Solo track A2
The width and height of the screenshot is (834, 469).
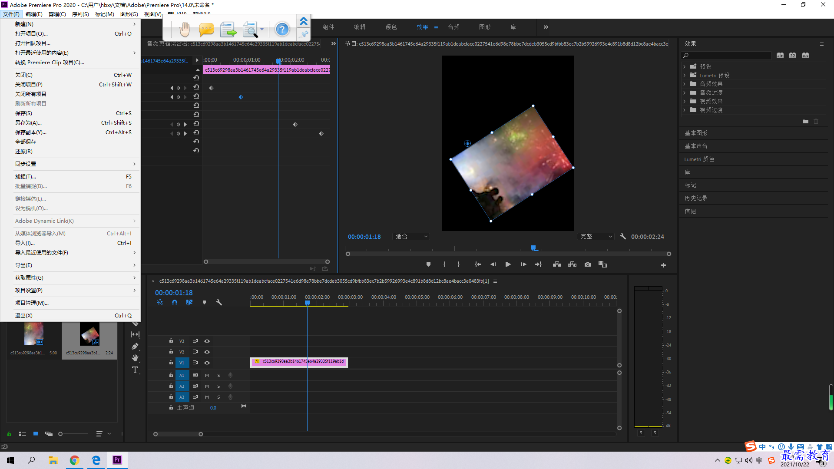click(218, 386)
